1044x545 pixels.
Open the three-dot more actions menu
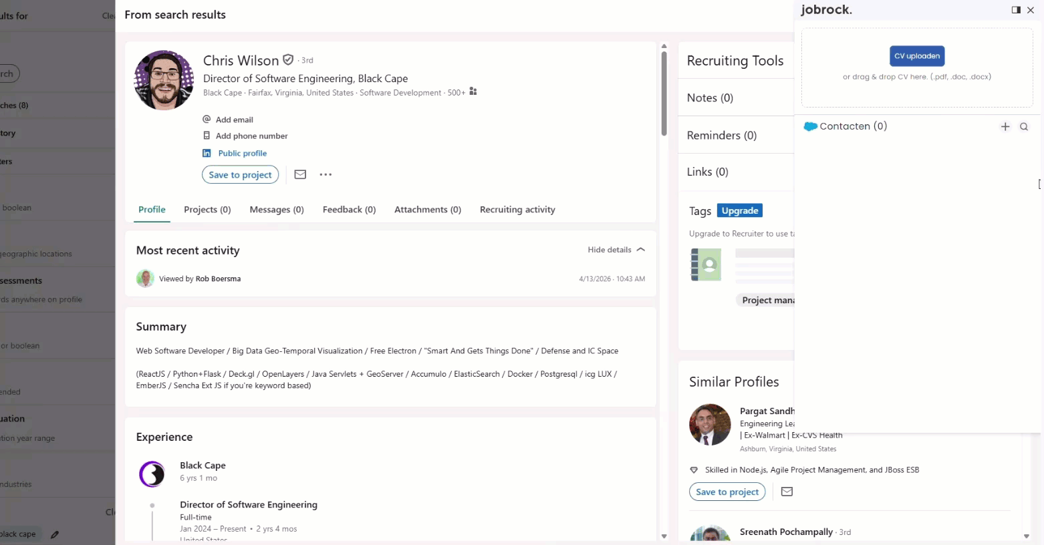[325, 174]
